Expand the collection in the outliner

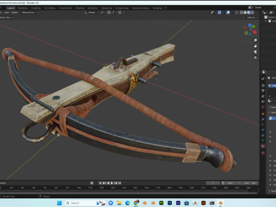coord(266,21)
